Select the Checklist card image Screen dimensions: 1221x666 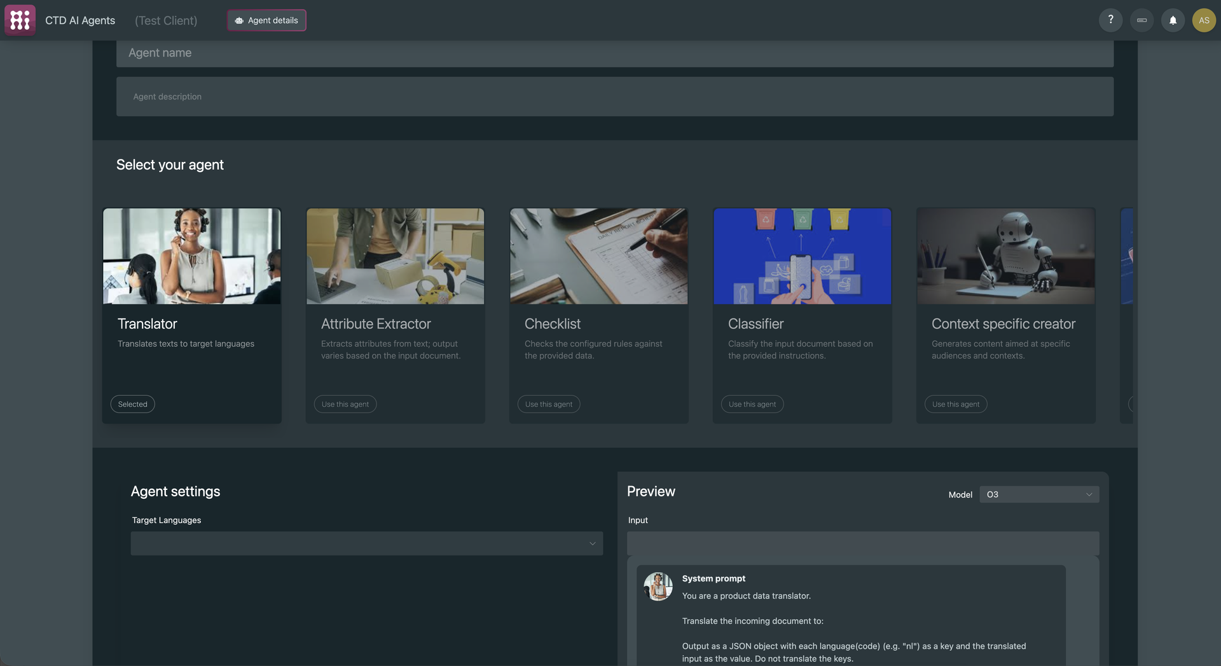(598, 256)
